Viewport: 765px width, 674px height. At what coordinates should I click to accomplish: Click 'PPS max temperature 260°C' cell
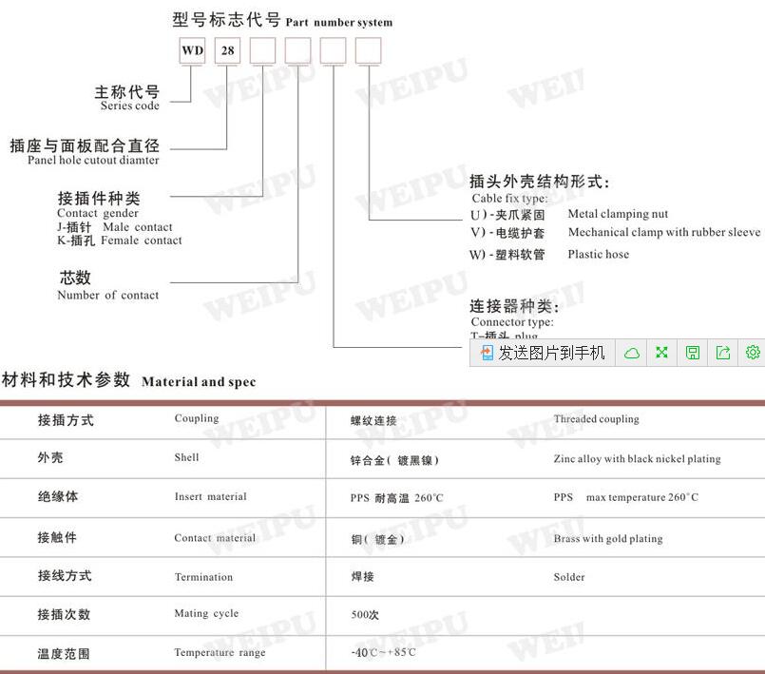tap(626, 497)
